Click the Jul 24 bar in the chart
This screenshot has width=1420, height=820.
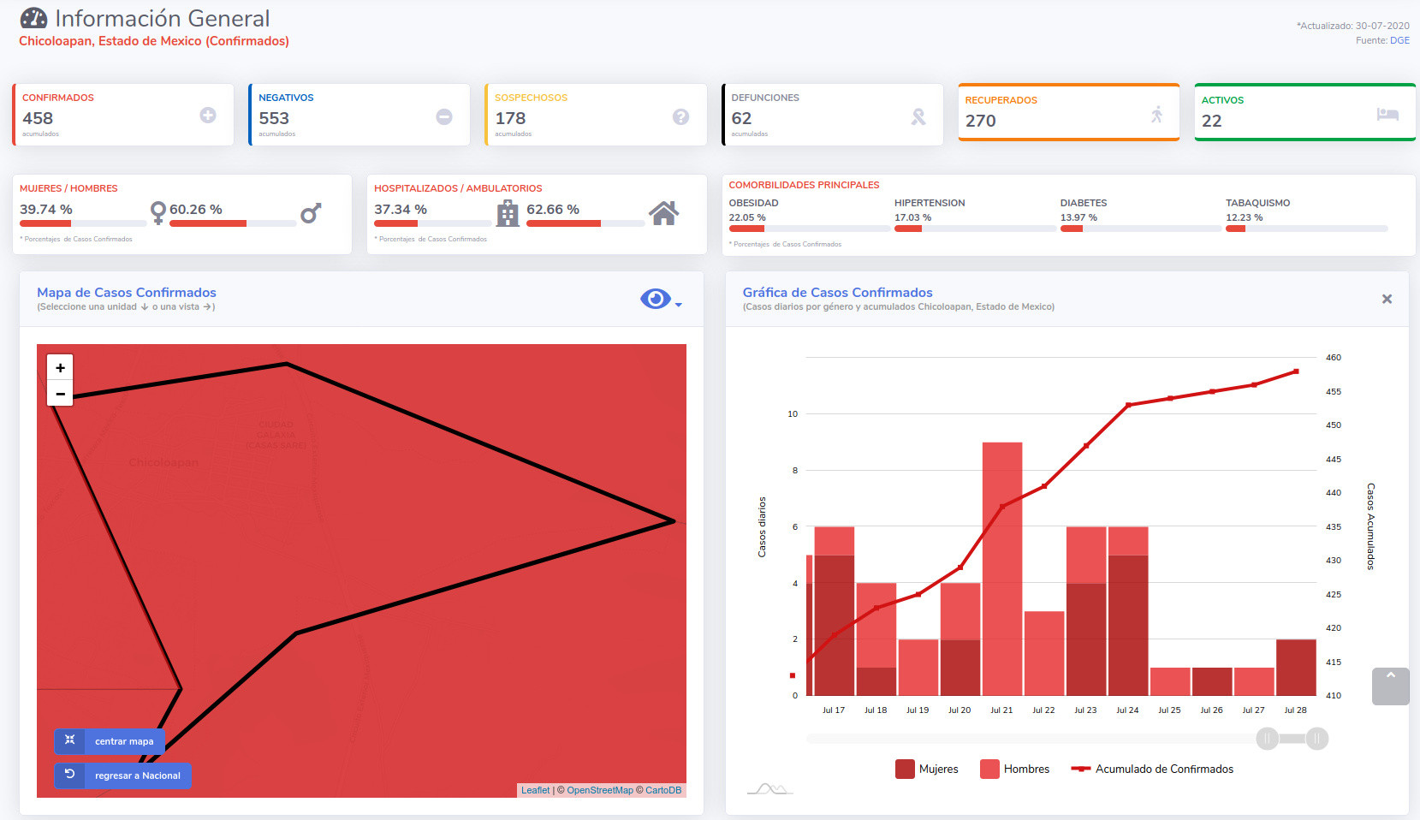point(1128,611)
